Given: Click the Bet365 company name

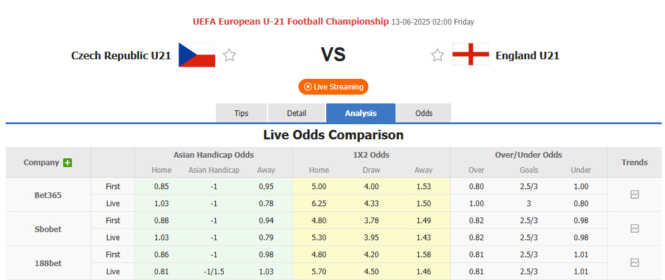Looking at the screenshot, I should pyautogui.click(x=48, y=195).
